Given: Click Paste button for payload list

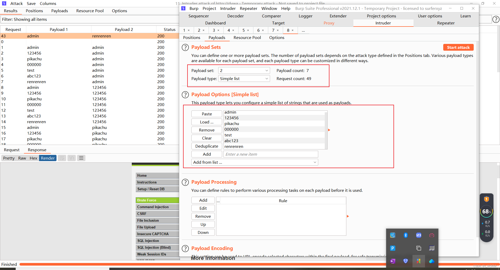Looking at the screenshot, I should point(207,114).
